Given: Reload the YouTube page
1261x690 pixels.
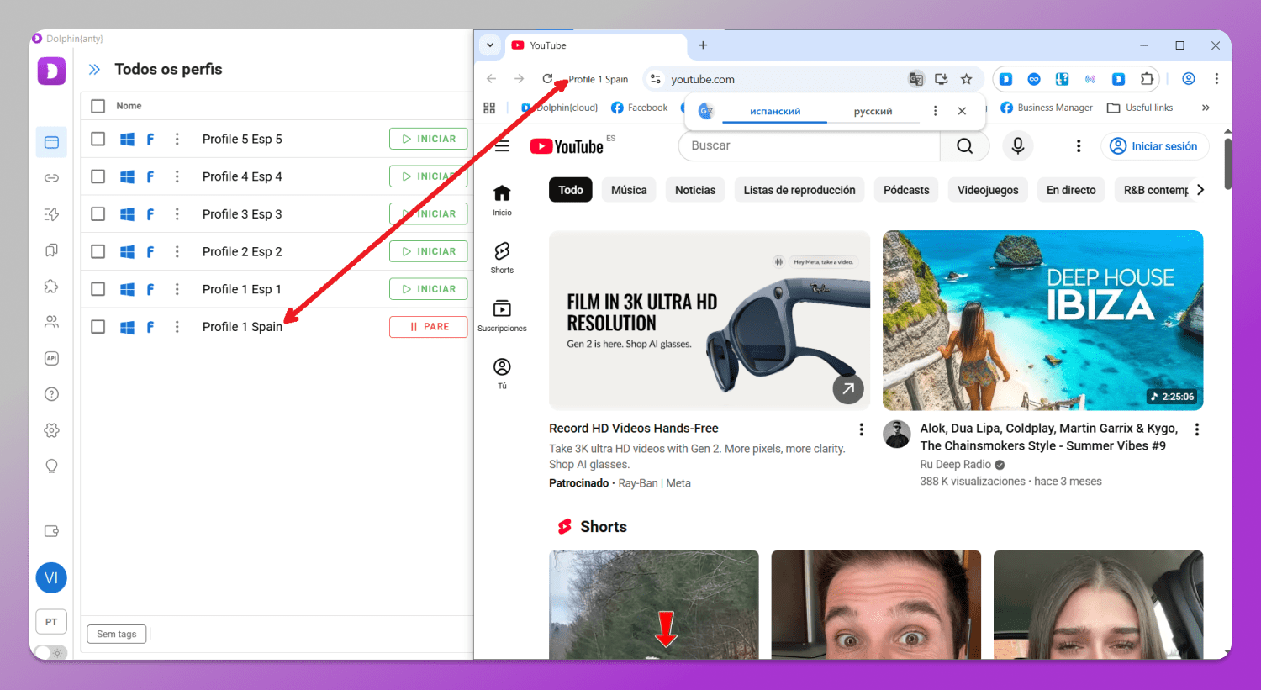Looking at the screenshot, I should 547,79.
